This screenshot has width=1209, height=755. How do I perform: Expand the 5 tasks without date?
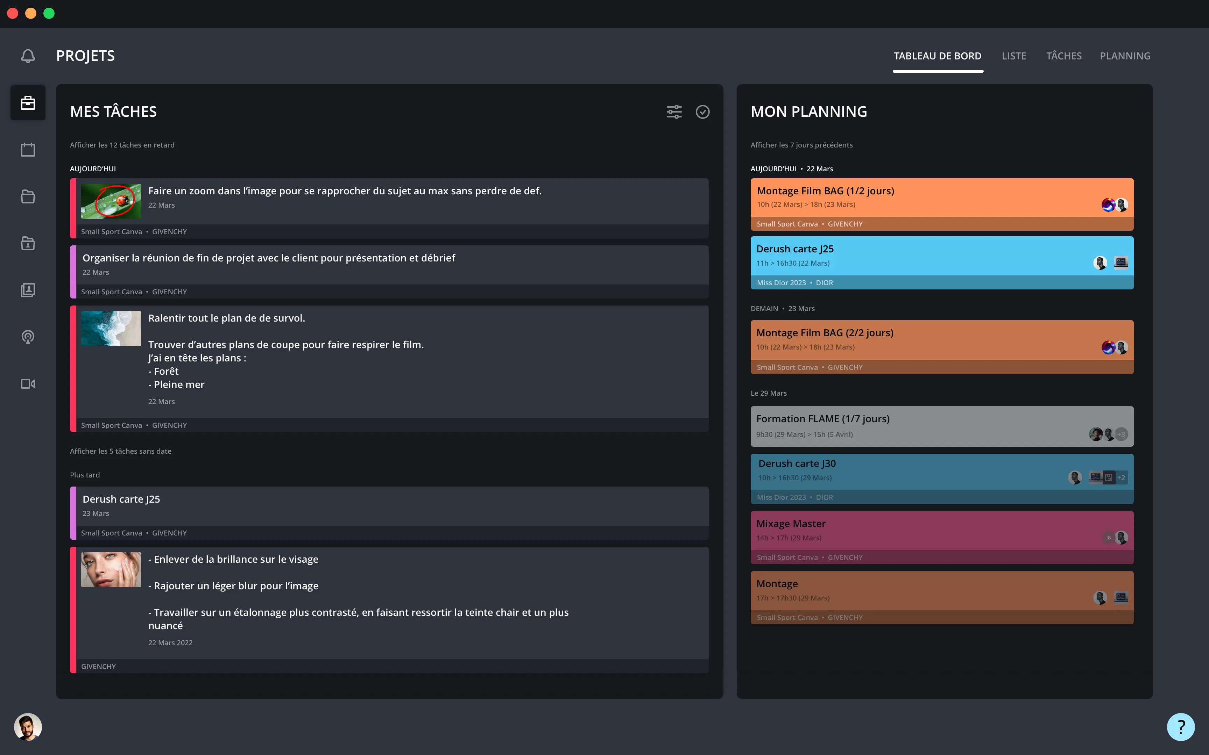click(120, 451)
